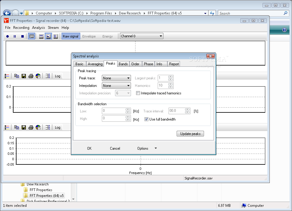Open the File menu

pyautogui.click(x=8, y=28)
